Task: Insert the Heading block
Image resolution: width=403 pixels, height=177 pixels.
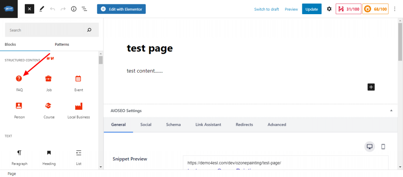Action: click(x=49, y=157)
